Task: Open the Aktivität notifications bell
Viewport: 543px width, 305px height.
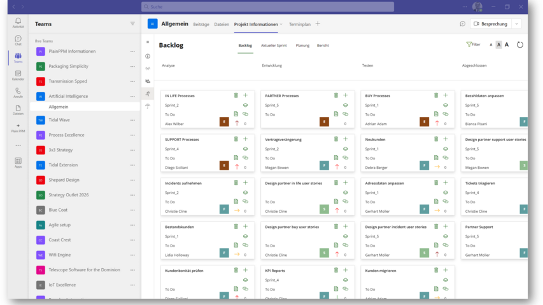Action: pos(18,23)
